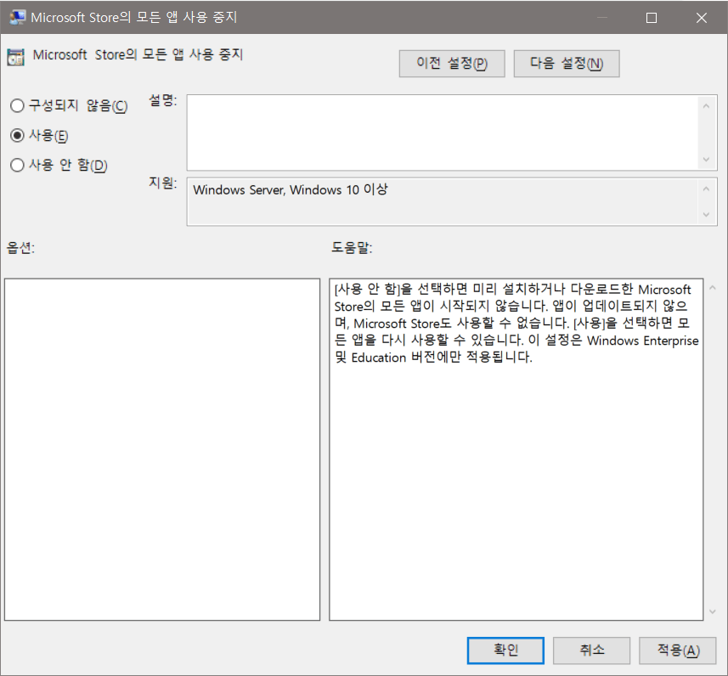The height and width of the screenshot is (676, 728).
Task: Click the 이전 설정(P) button
Action: 451,63
